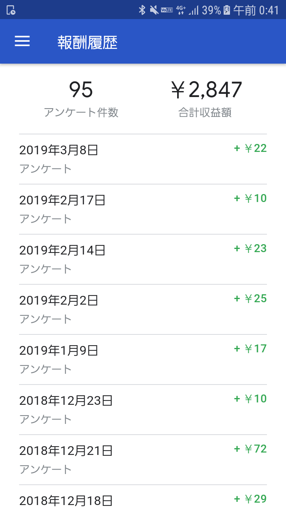Open the 2019年2月14日 survey entry
The image size is (286, 509).
pos(143,259)
